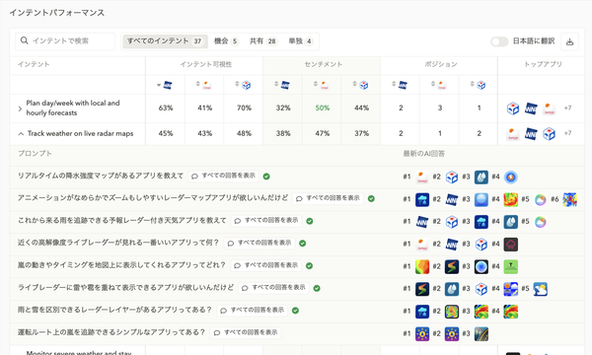This screenshot has width=592, height=355.
Task: Switch to the 機会 5 tab
Action: (226, 41)
